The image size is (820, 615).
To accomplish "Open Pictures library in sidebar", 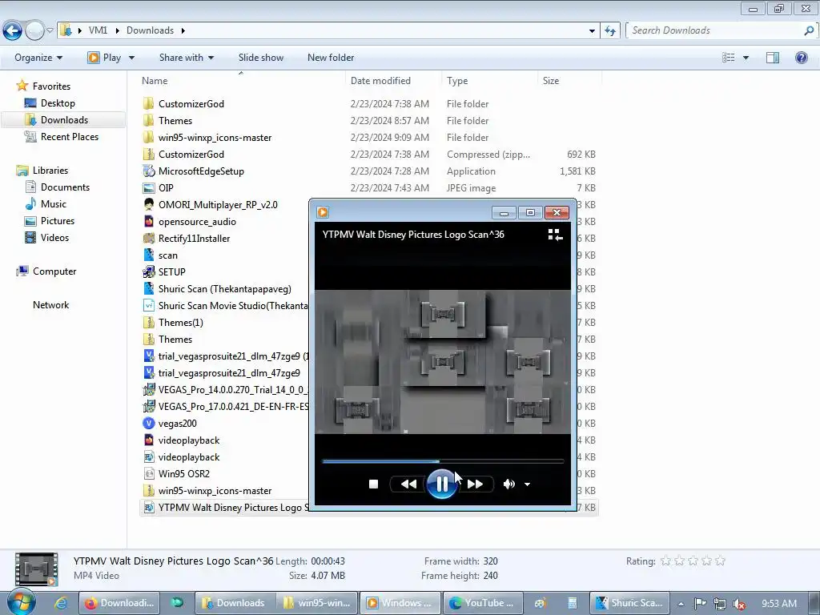I will click(57, 221).
